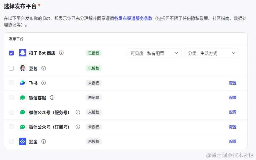Screen dimensions: 256x160
Task: Click the 已授权 badge on 豆包 row
Action: (94, 68)
